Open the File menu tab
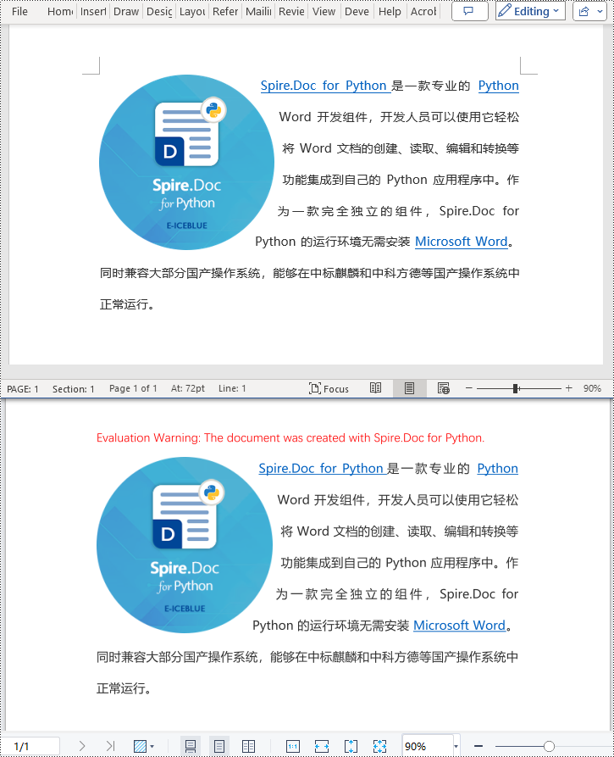 tap(19, 11)
